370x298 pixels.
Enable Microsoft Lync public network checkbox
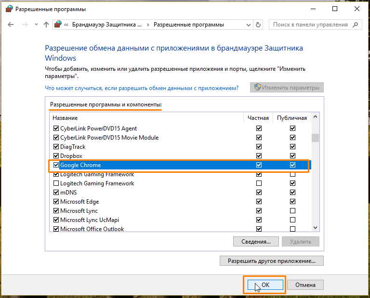pyautogui.click(x=292, y=210)
